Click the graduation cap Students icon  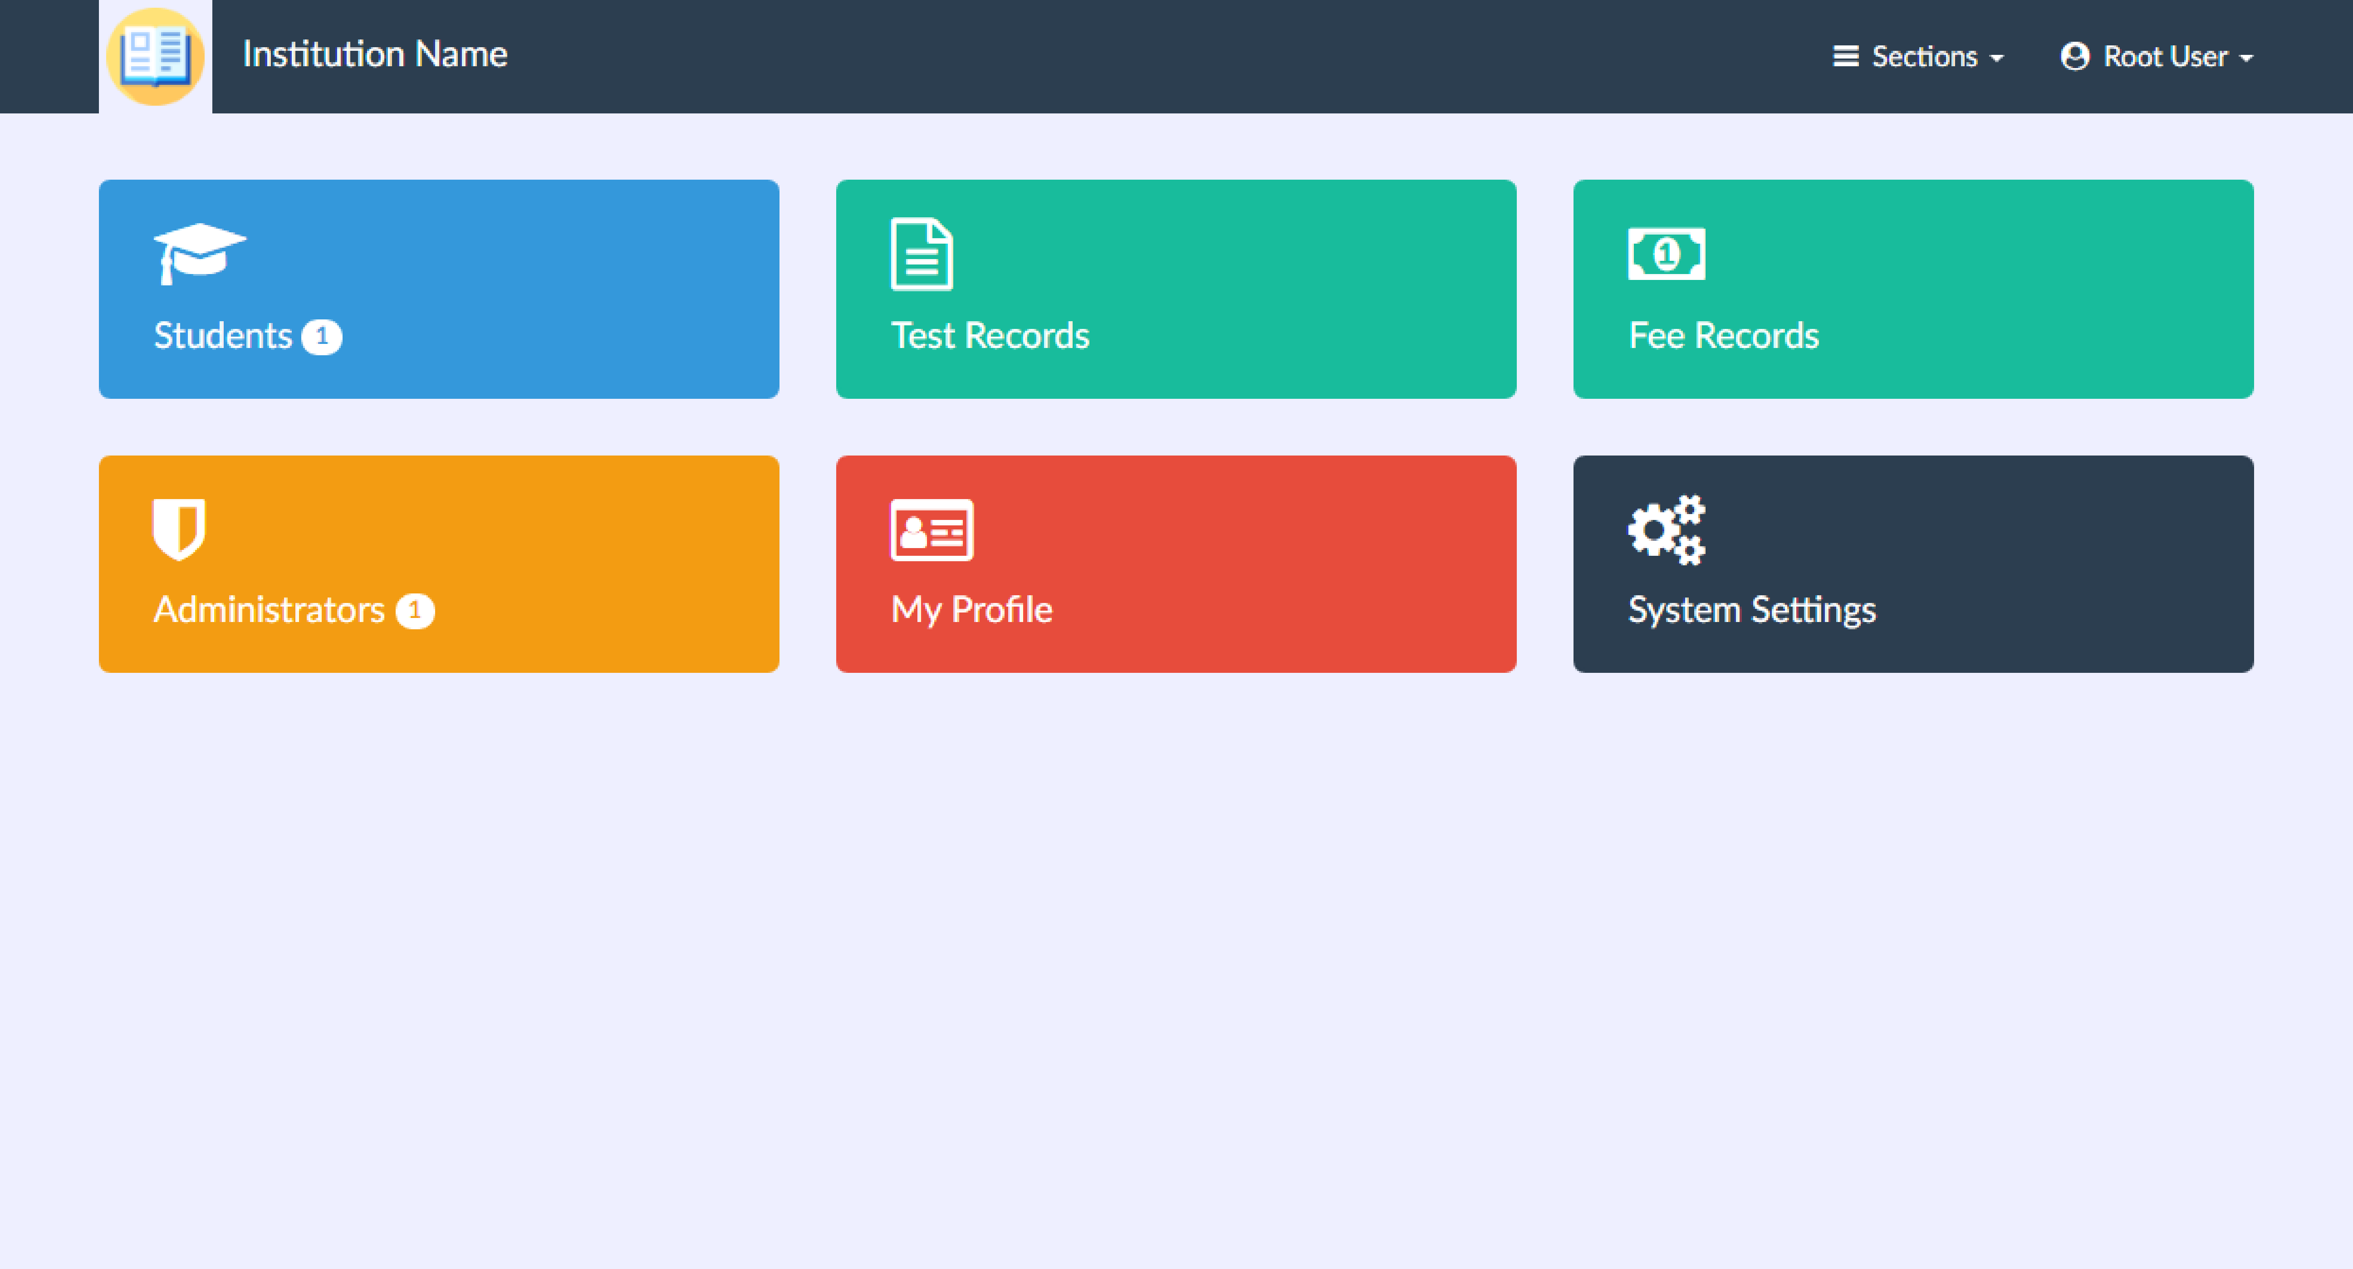pos(199,253)
